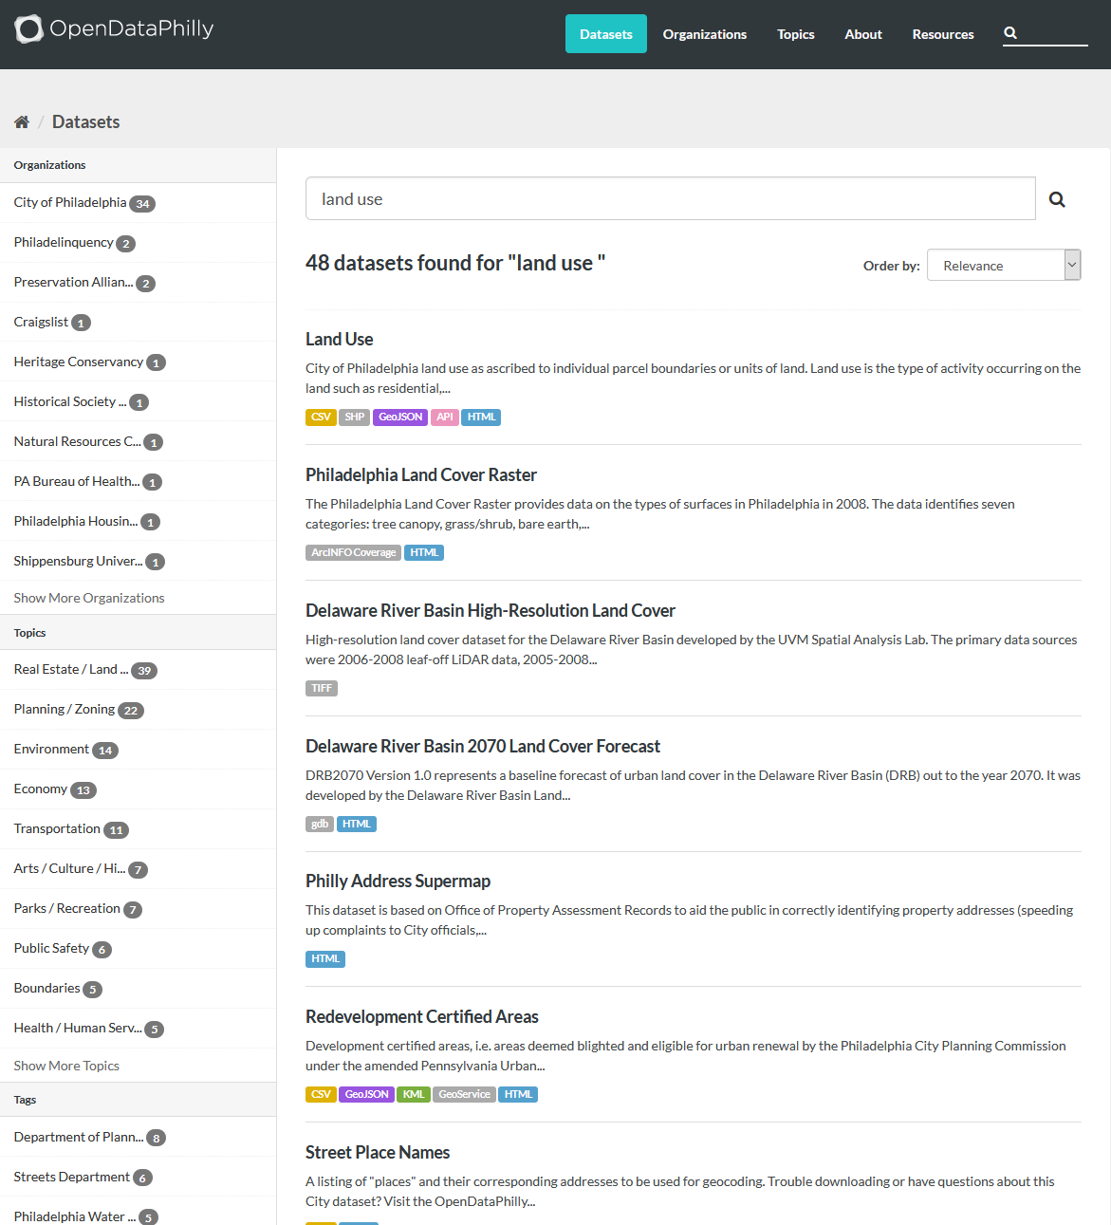Open the Organizations menu item
The width and height of the screenshot is (1111, 1225).
point(704,34)
